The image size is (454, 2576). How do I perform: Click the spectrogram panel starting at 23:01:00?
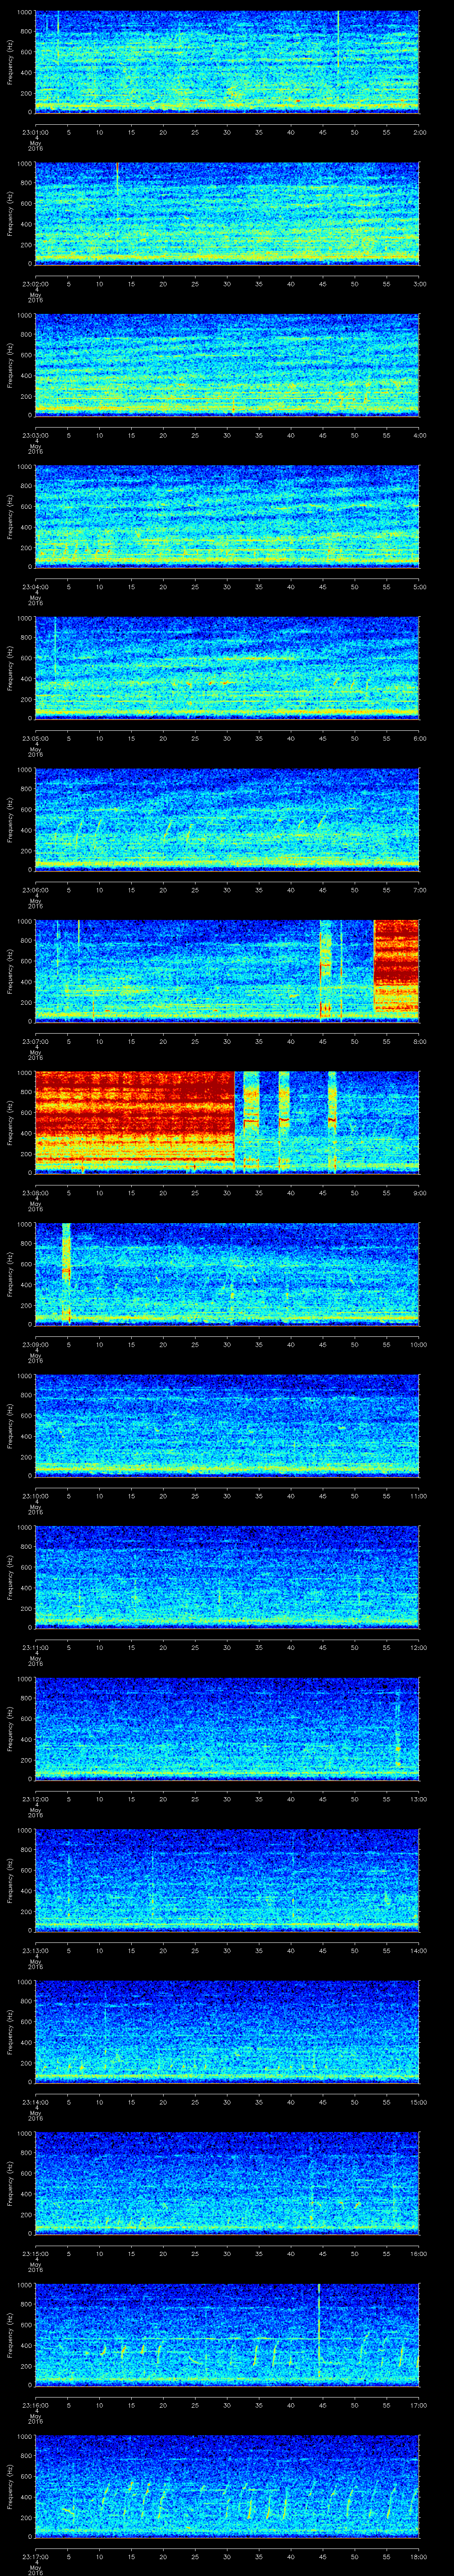coord(227,62)
